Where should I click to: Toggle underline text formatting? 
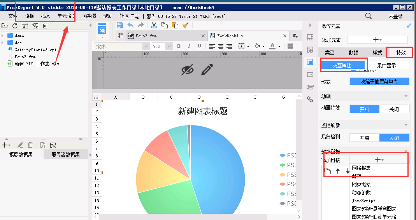pyautogui.click(x=199, y=46)
